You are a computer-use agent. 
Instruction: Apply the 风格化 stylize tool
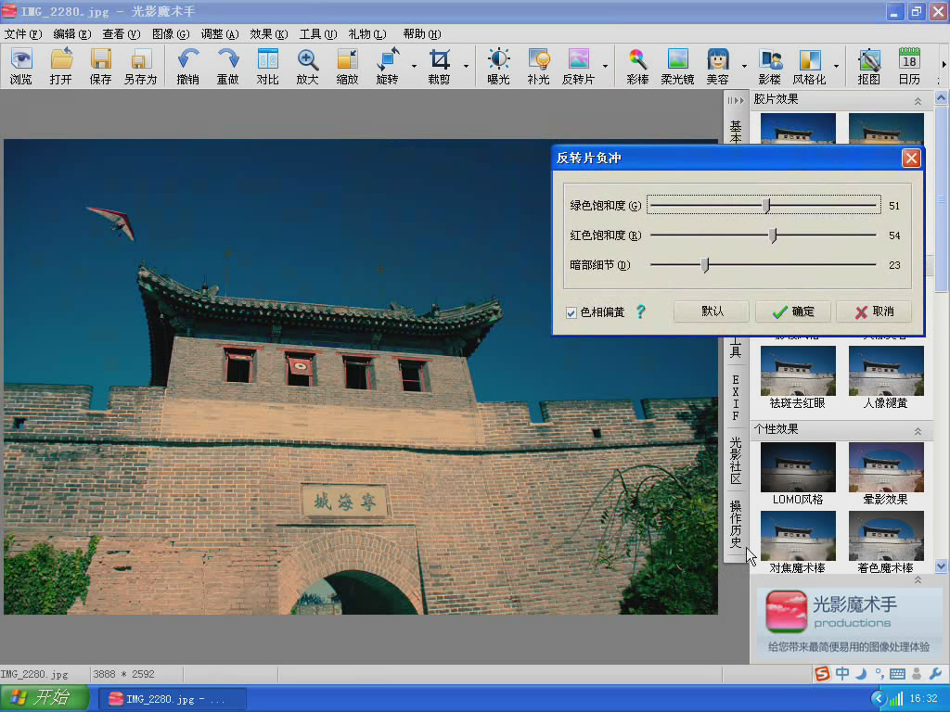point(809,66)
